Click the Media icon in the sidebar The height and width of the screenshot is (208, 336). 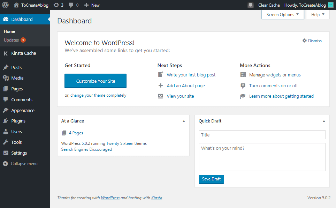(x=6, y=78)
